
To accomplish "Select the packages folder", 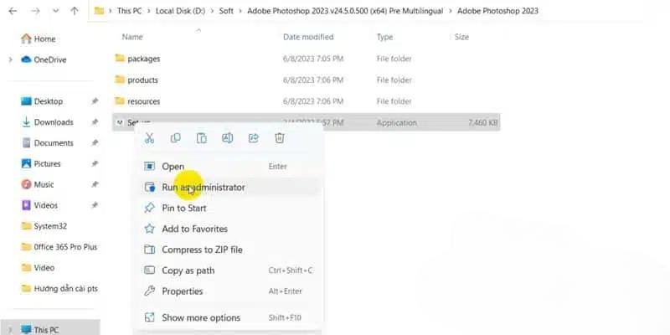I will pyautogui.click(x=143, y=59).
